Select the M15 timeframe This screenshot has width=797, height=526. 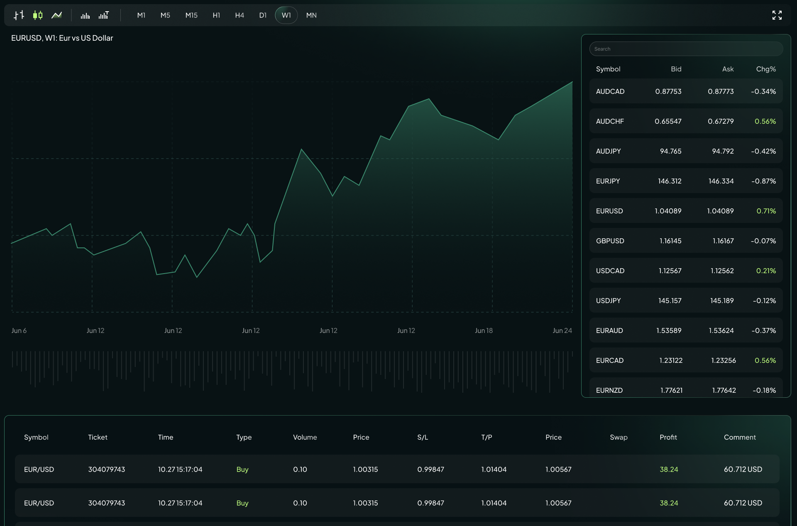(x=191, y=15)
